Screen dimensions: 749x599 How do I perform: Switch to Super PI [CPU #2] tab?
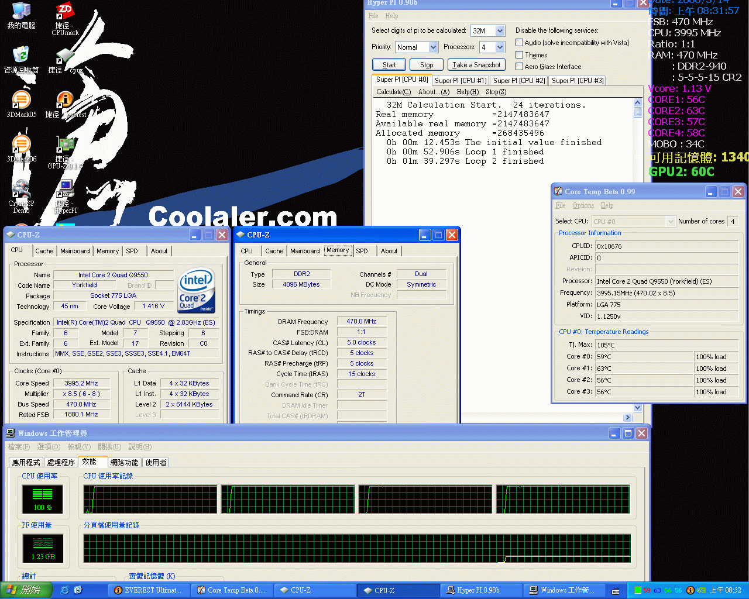[x=519, y=81]
